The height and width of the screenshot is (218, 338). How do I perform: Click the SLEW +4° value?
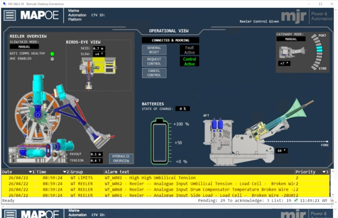[99, 54]
